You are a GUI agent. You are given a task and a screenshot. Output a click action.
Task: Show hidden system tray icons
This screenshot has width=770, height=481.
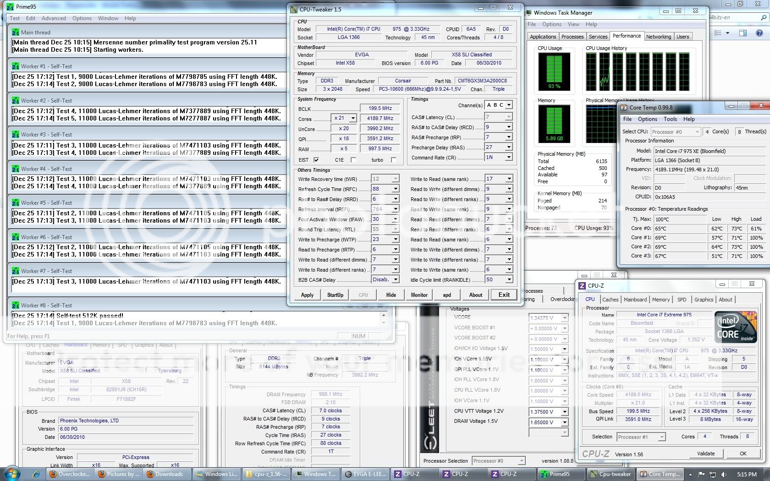click(x=691, y=474)
